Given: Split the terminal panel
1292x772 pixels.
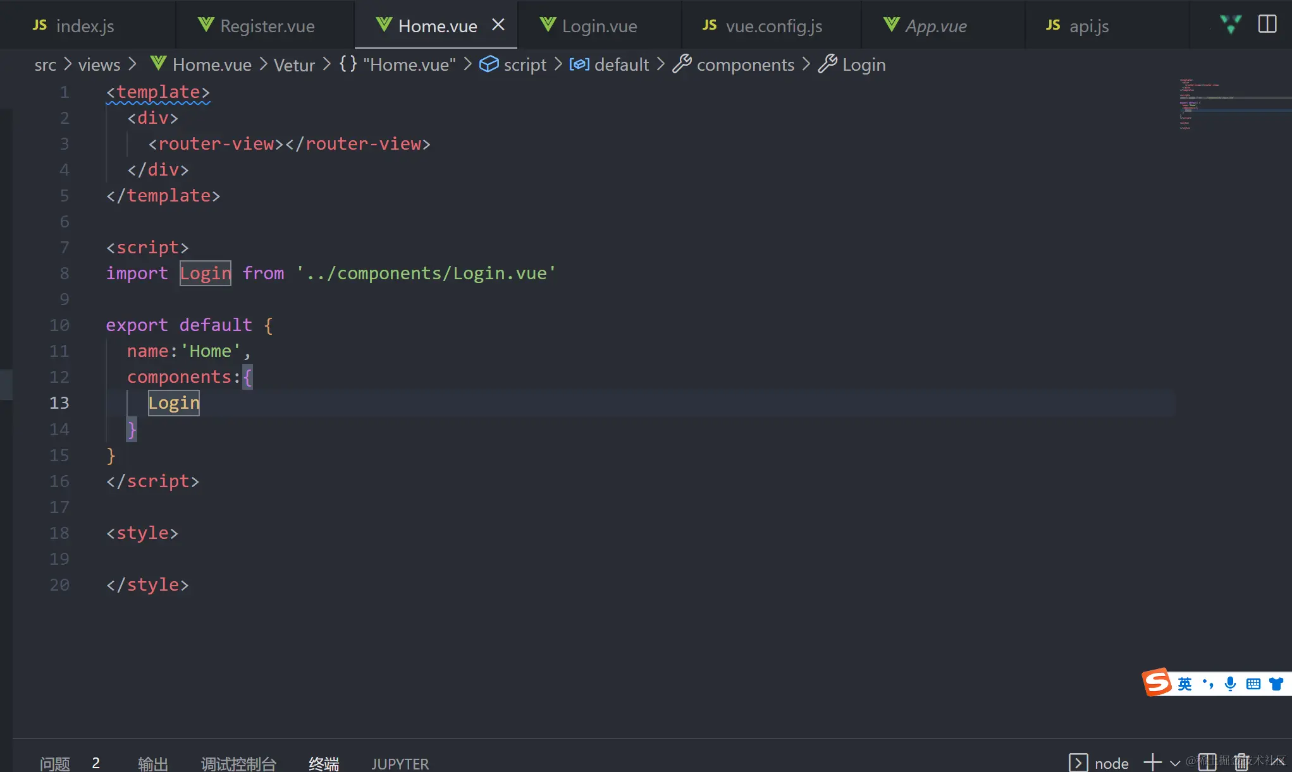Looking at the screenshot, I should [x=1207, y=763].
